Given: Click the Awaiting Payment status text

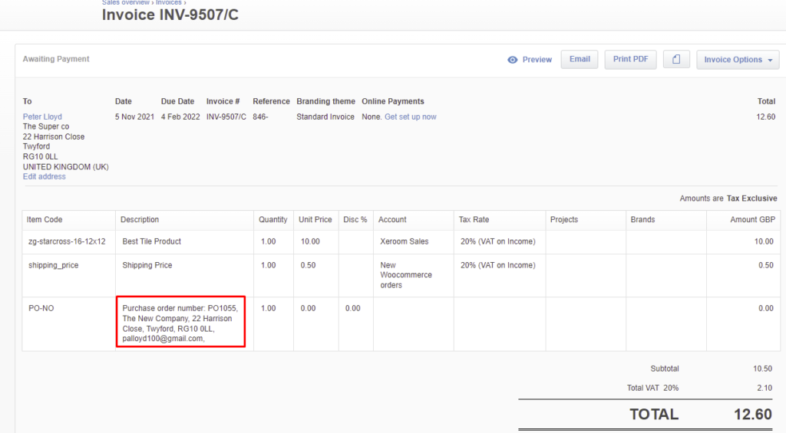Looking at the screenshot, I should 55,59.
